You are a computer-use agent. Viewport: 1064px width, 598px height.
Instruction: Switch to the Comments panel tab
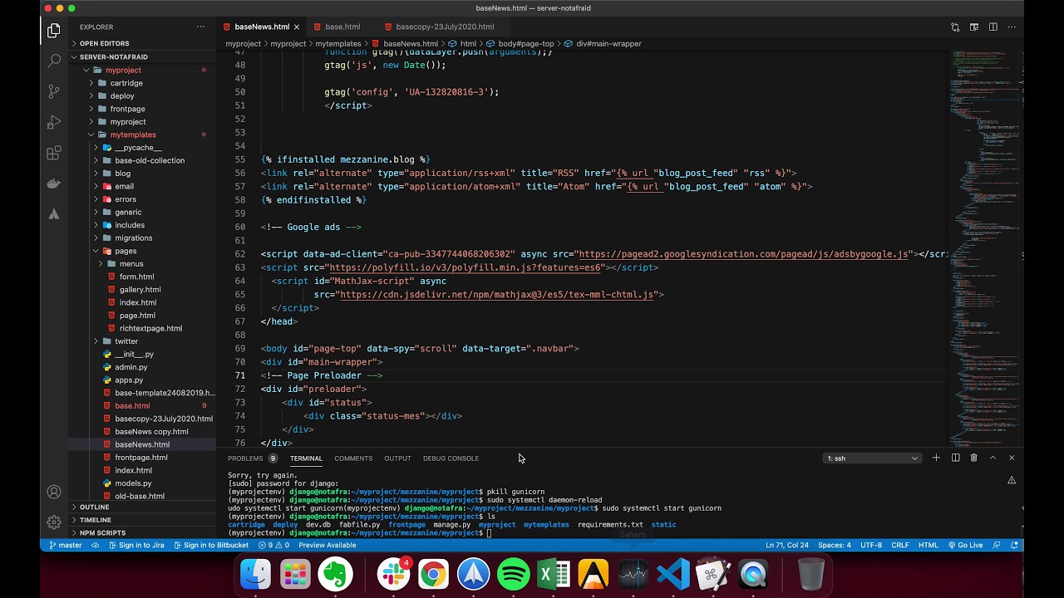pos(353,458)
